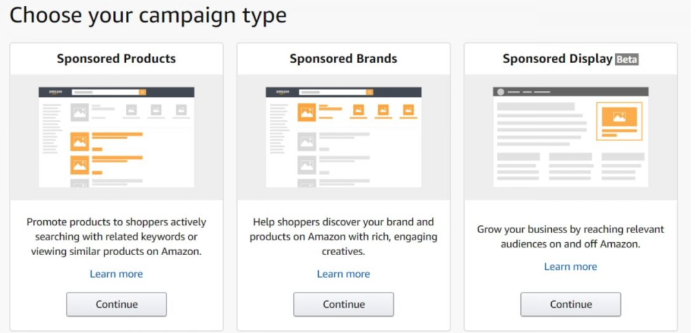
Task: Click the Beta badge beside Sponsored Display
Action: point(626,59)
